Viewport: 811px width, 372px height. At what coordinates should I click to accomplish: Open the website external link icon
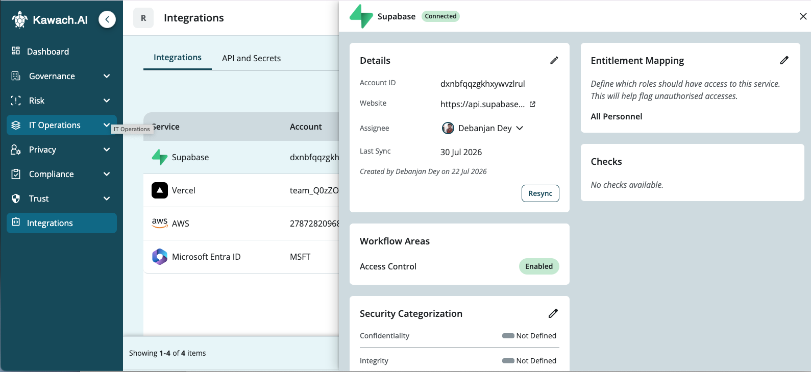532,104
